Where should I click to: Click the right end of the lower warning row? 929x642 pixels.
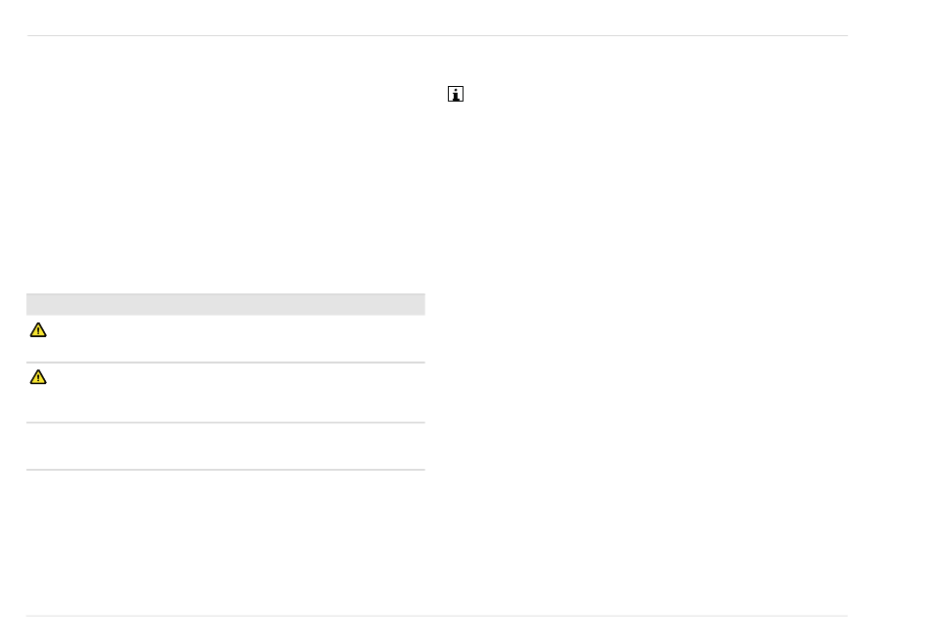coord(411,392)
